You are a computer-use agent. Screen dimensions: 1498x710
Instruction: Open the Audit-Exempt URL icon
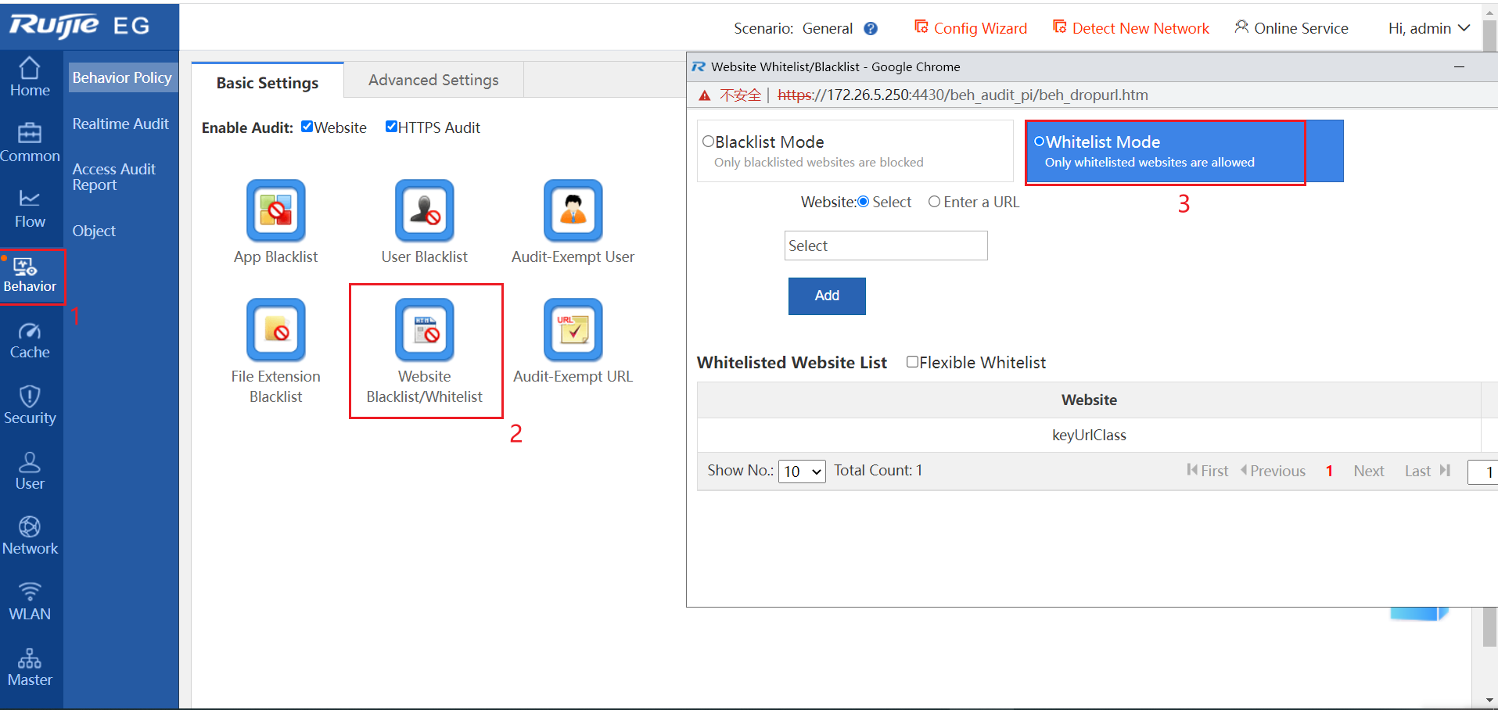[x=573, y=330]
